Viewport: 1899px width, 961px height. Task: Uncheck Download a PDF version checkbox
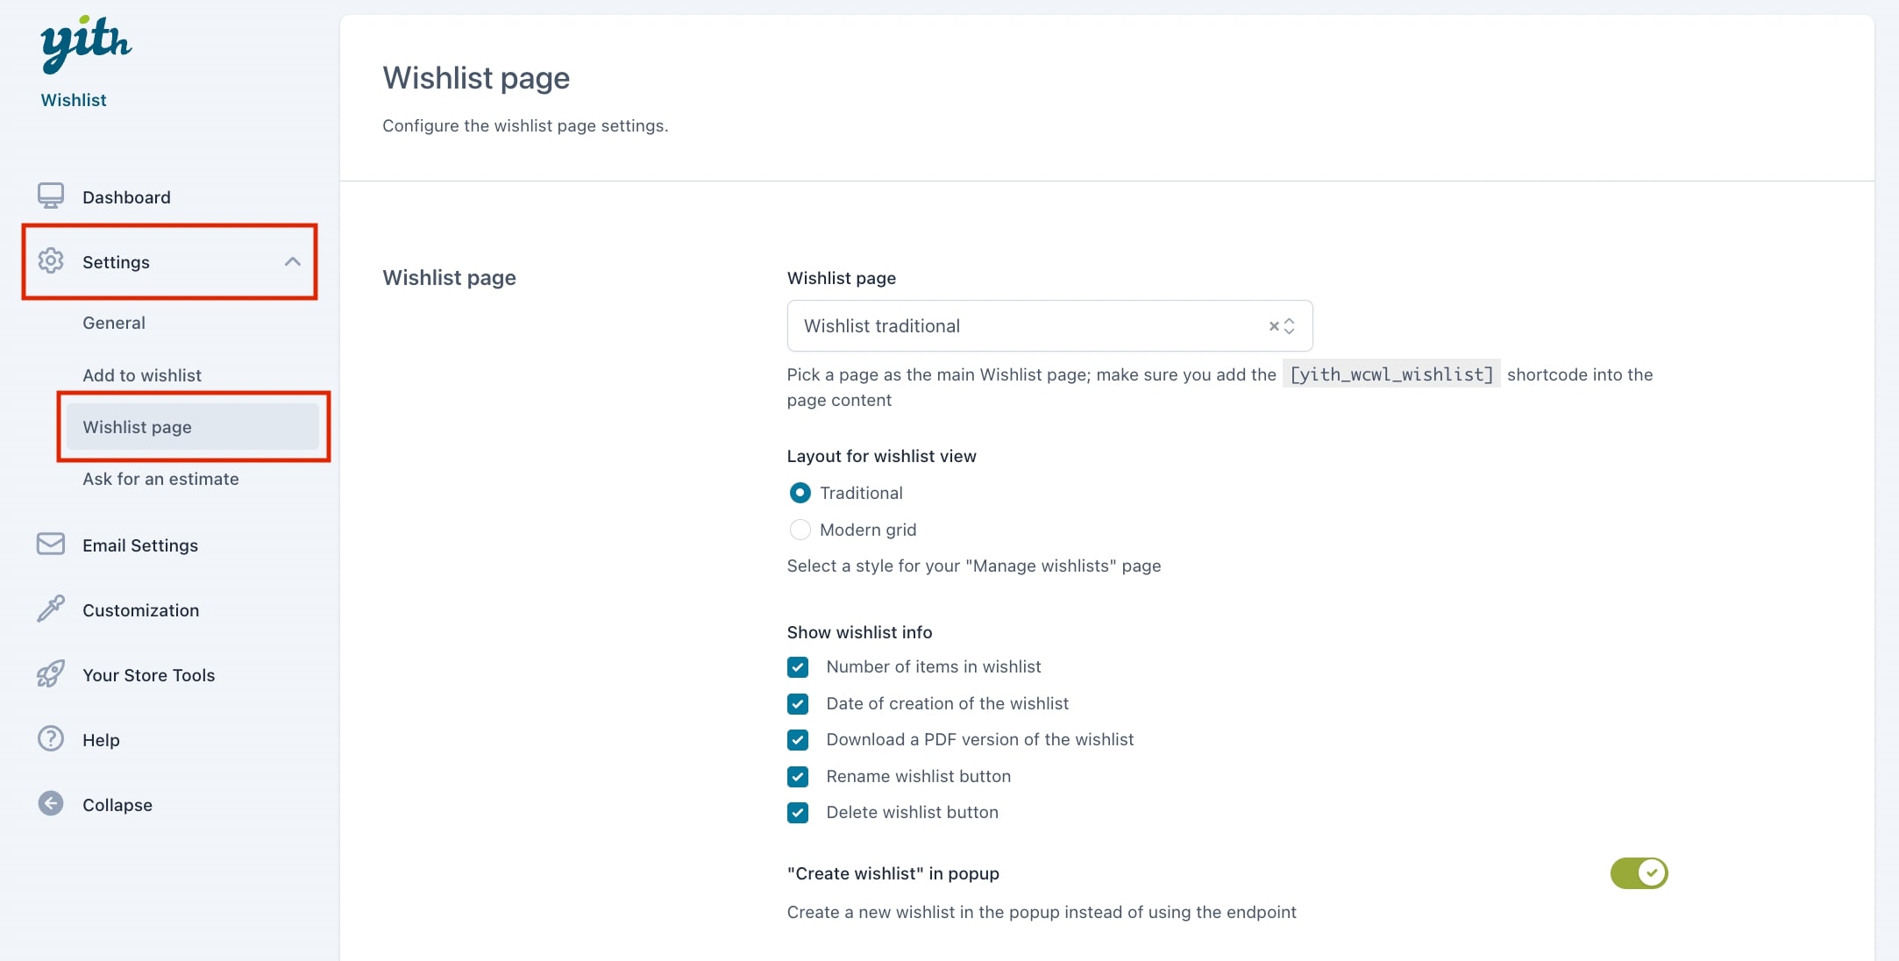(798, 740)
